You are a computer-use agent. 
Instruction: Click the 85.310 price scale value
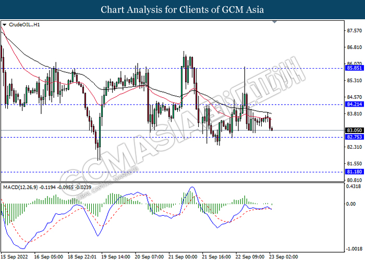point(354,81)
